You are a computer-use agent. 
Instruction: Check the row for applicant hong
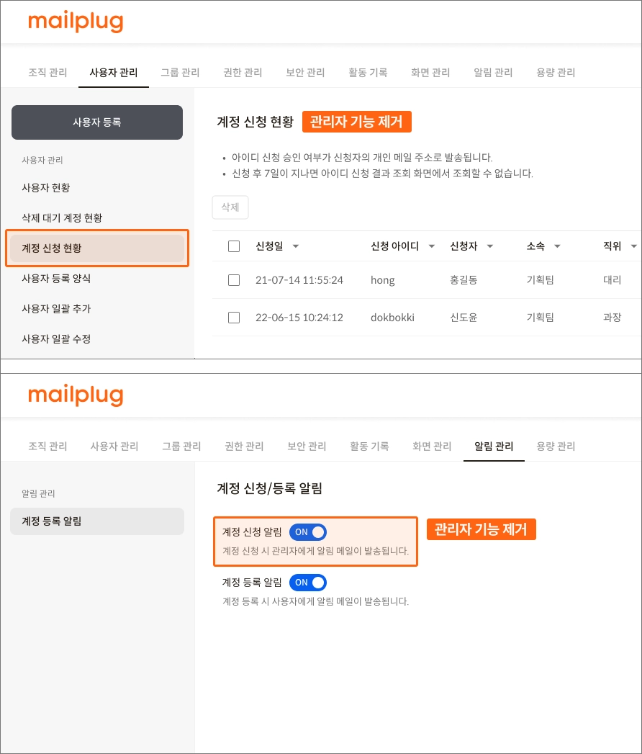click(x=234, y=280)
